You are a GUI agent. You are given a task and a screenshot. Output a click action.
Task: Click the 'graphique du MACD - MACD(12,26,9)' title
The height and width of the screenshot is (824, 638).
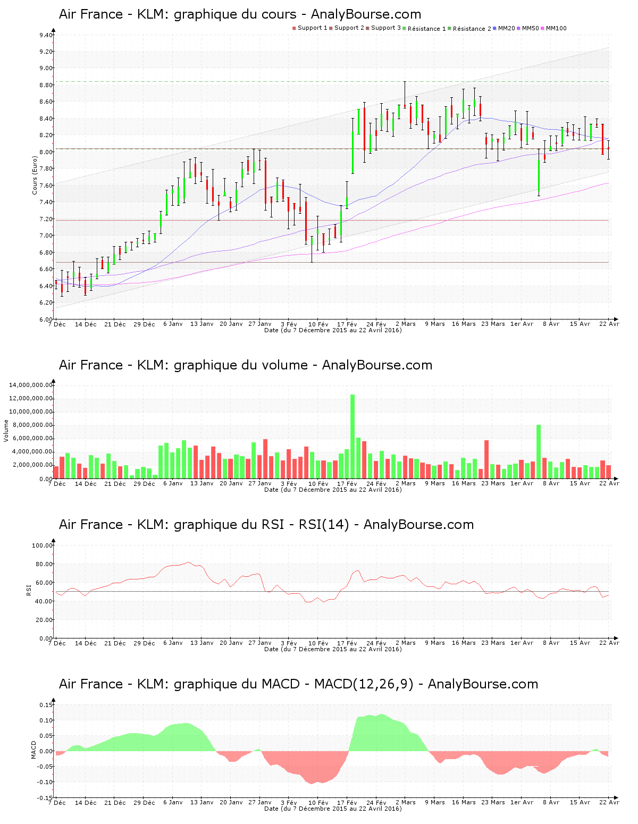(x=298, y=684)
